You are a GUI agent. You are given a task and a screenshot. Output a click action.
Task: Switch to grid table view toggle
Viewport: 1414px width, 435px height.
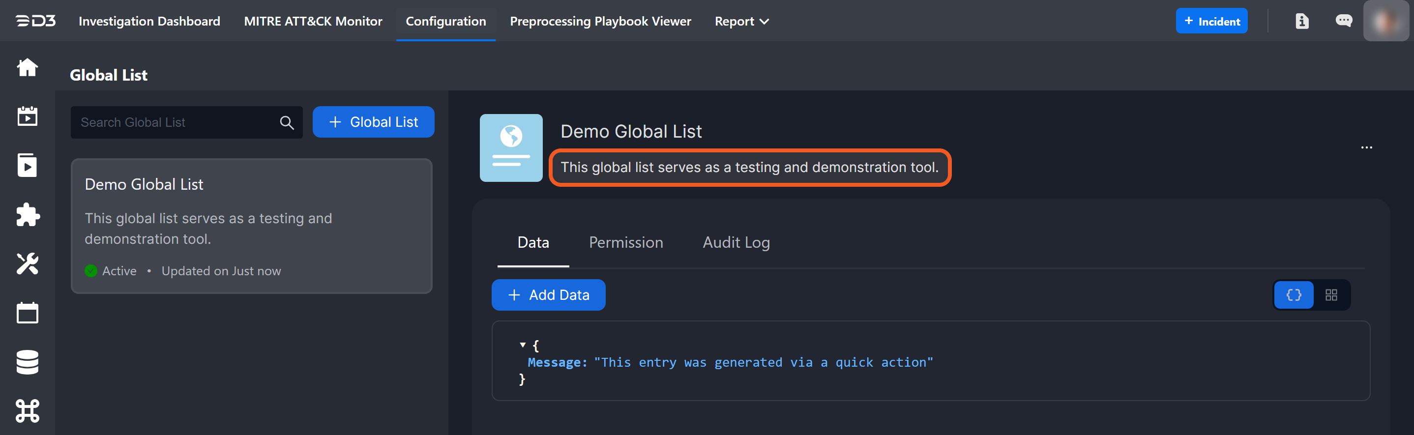coord(1331,295)
